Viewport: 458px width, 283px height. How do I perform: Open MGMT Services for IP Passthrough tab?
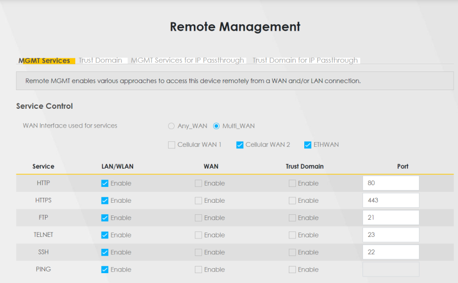[187, 60]
